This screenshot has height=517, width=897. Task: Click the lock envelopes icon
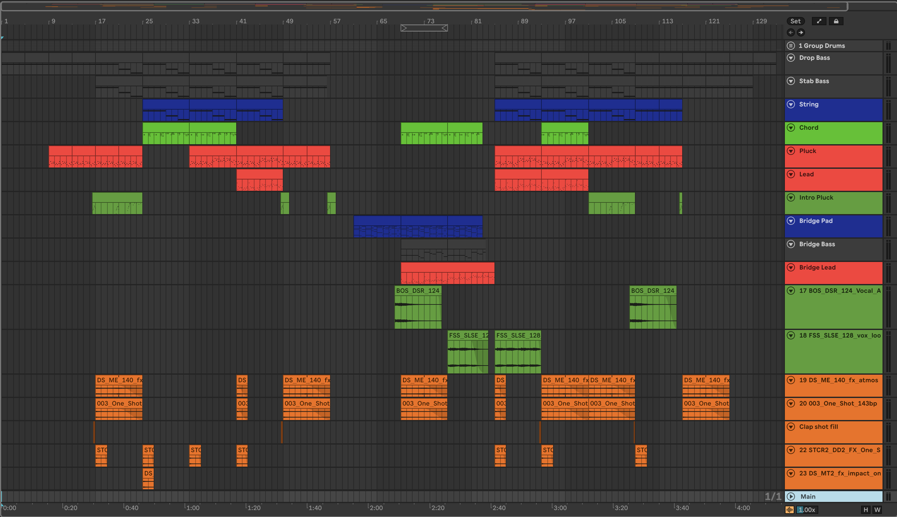coord(836,21)
